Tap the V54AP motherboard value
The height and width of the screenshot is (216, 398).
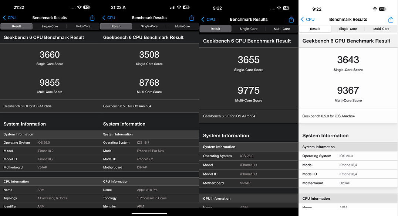43,167
